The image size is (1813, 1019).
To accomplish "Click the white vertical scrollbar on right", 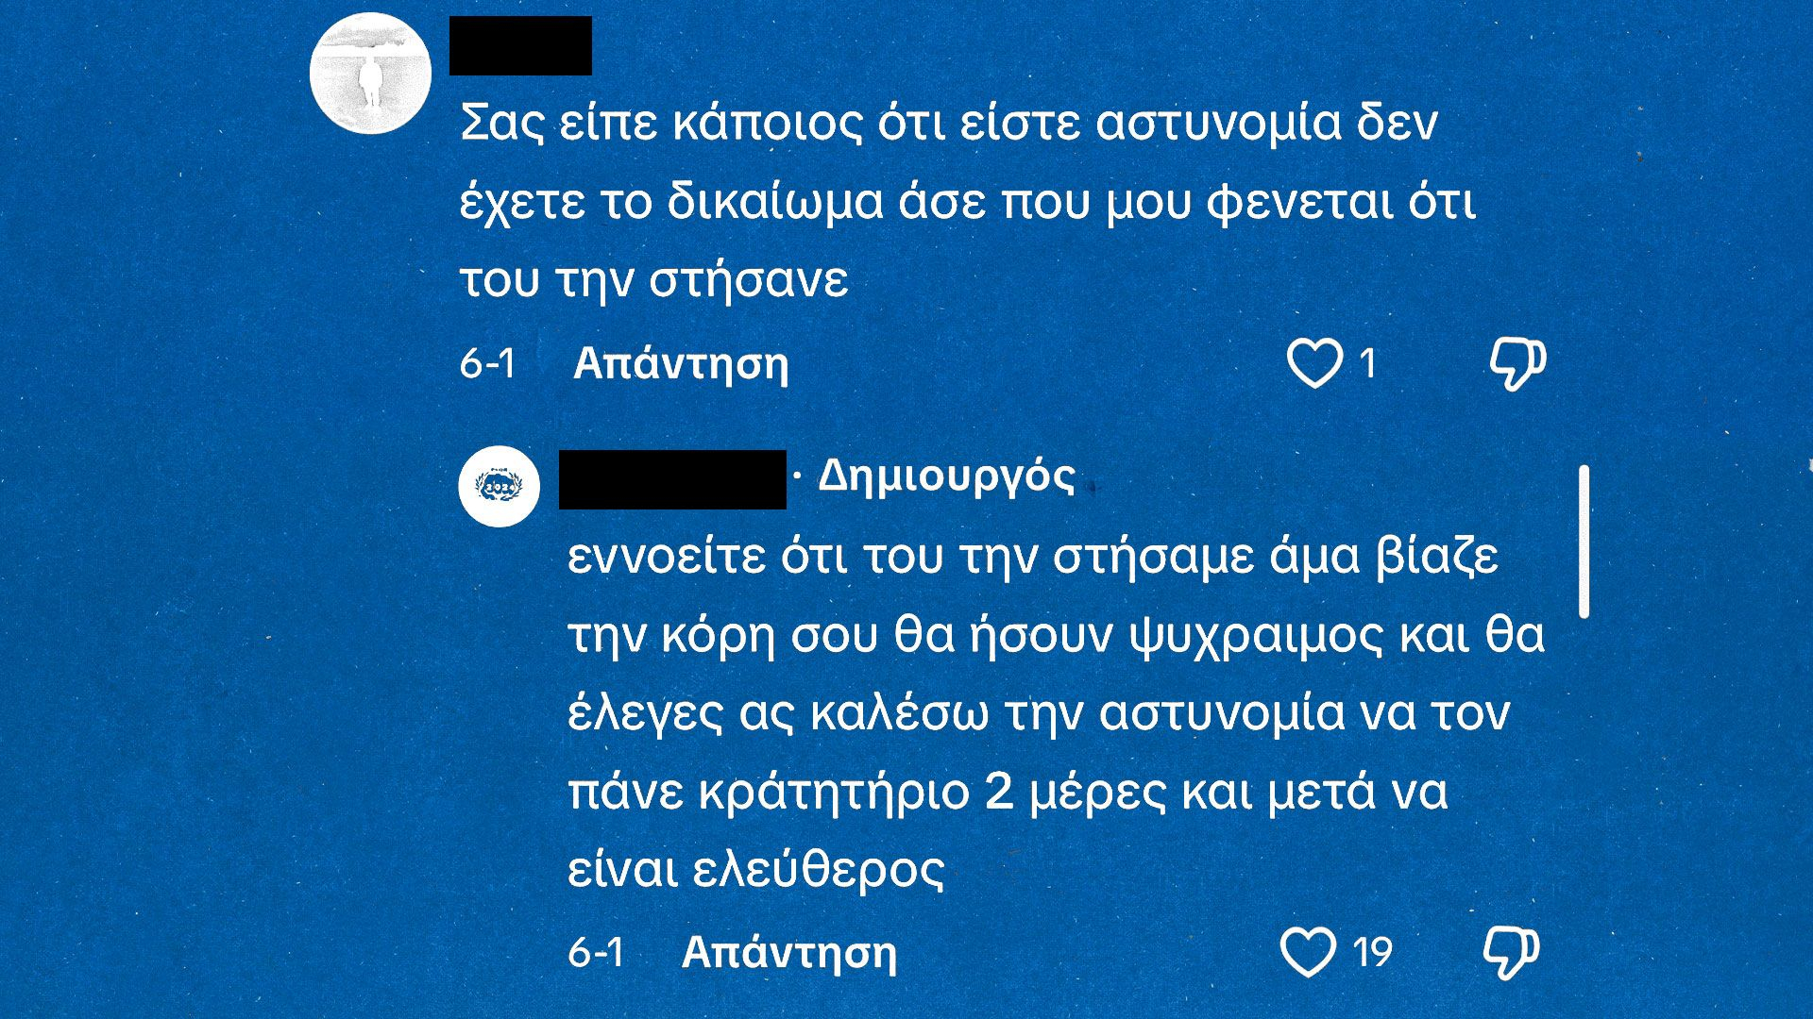I will click(1584, 542).
